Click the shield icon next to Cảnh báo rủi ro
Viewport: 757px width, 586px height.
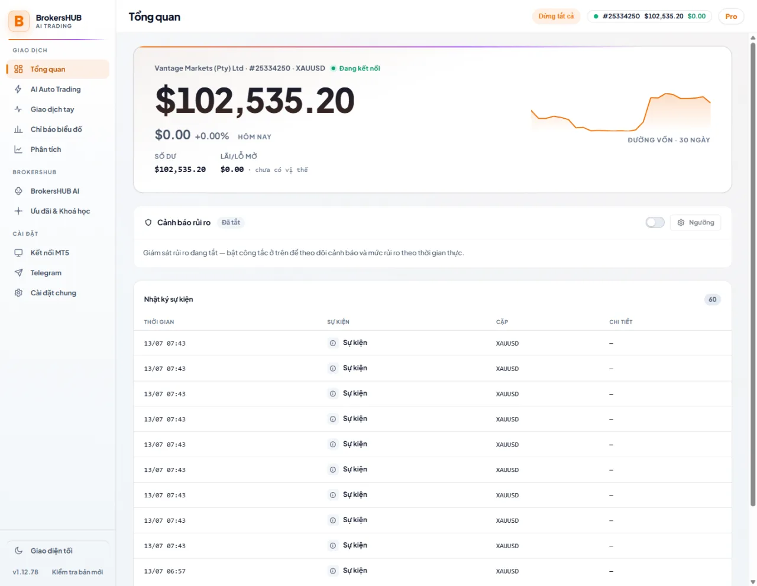click(148, 223)
